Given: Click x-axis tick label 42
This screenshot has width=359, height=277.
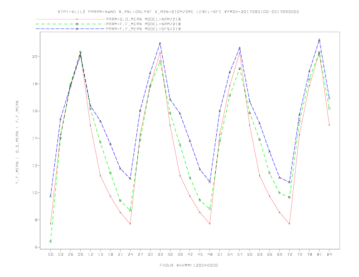Looking at the screenshot, I should 190,254.
